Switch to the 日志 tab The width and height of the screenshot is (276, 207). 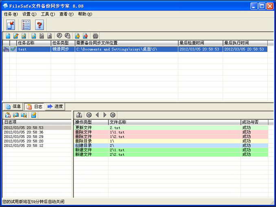tap(34, 107)
